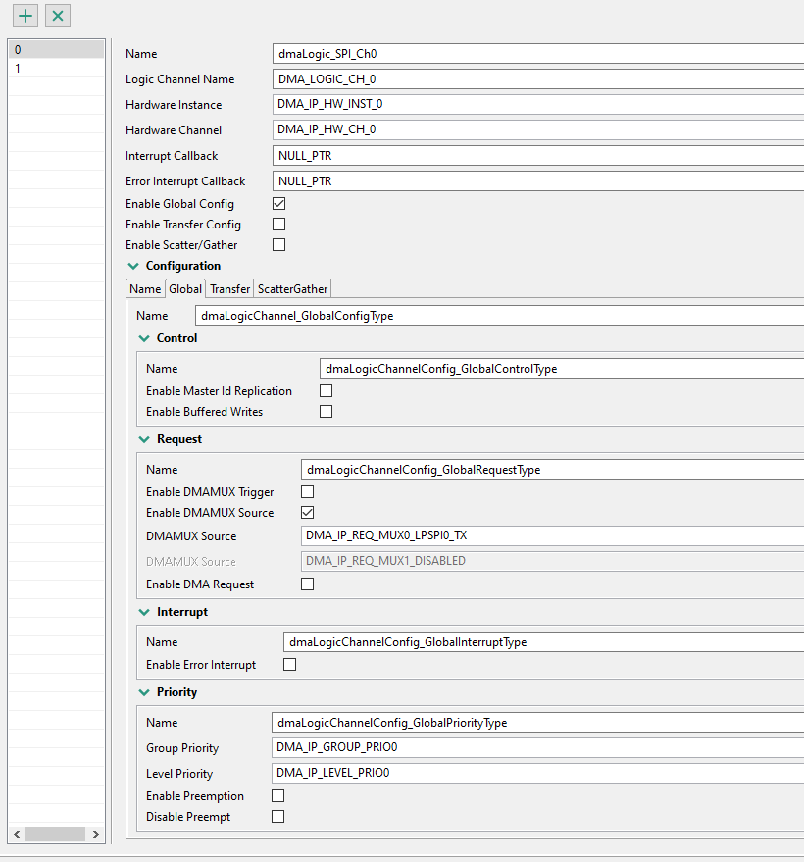Collapse the Priority section
Screen dimensions: 804x863
144,691
